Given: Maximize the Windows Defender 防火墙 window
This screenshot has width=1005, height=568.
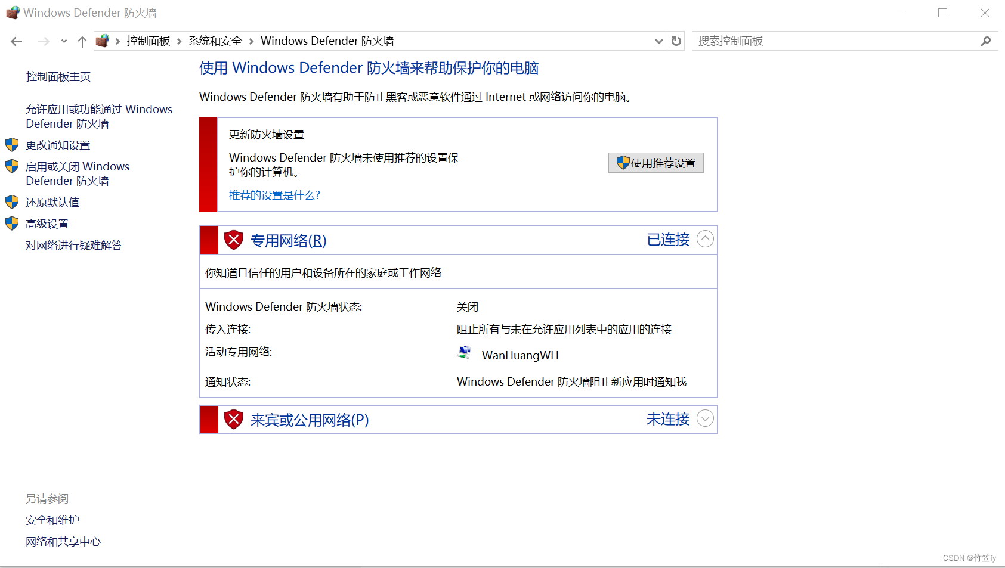Looking at the screenshot, I should 942,13.
